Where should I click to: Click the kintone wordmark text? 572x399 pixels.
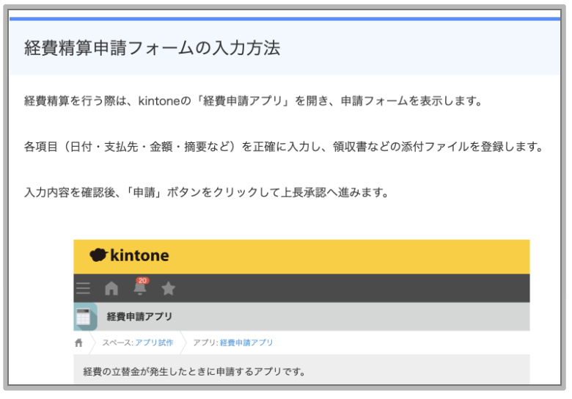(x=139, y=256)
